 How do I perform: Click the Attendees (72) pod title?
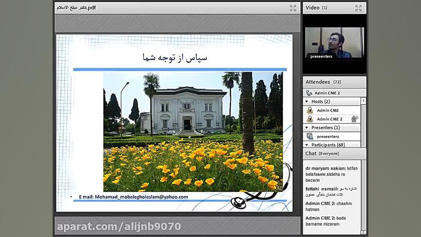[323, 82]
